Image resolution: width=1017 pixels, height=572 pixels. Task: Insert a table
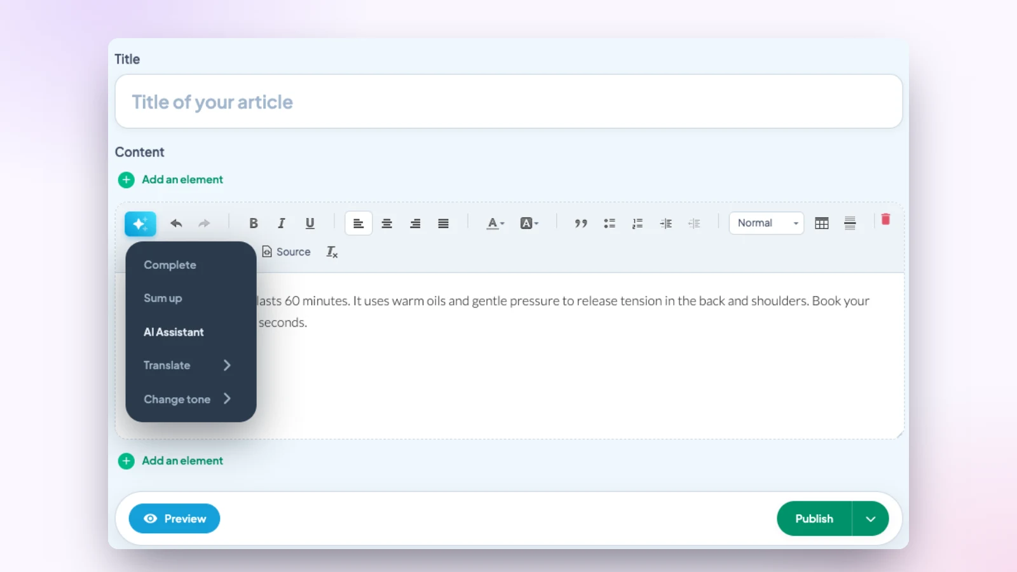click(x=822, y=224)
